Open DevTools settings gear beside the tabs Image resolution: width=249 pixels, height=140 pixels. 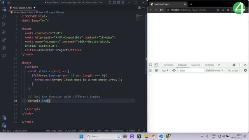click(x=234, y=65)
